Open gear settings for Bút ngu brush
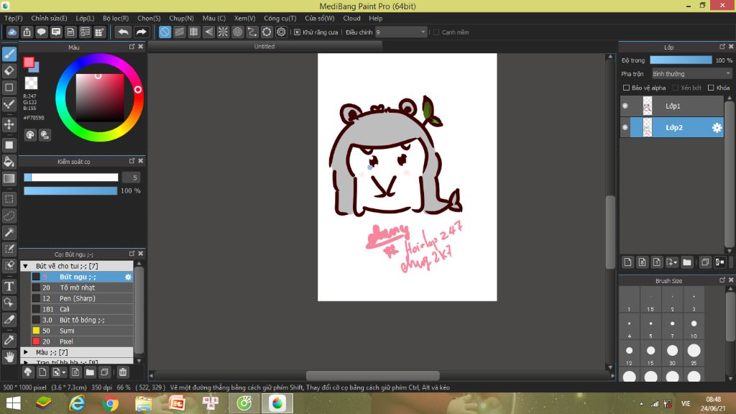 coord(128,277)
